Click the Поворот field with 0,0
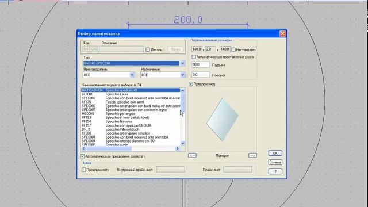Screen dimensions: 368x207 pyautogui.click(x=201, y=75)
